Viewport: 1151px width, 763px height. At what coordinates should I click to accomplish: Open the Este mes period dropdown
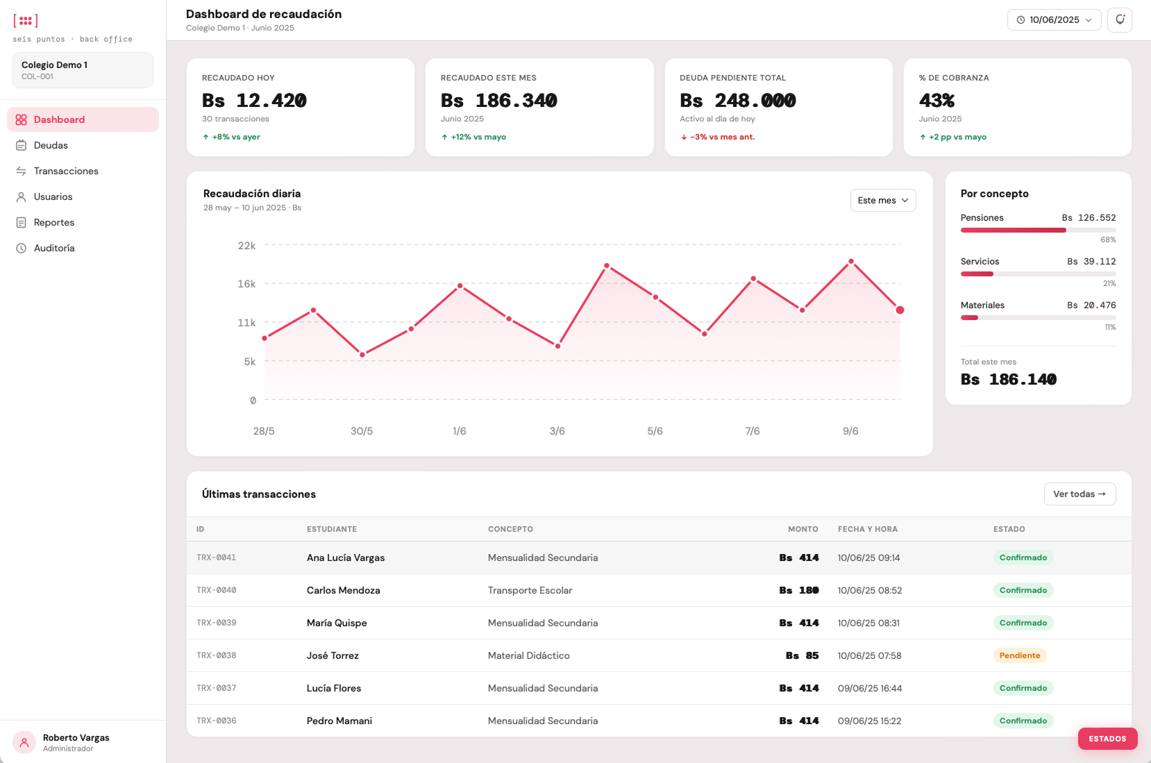(883, 201)
